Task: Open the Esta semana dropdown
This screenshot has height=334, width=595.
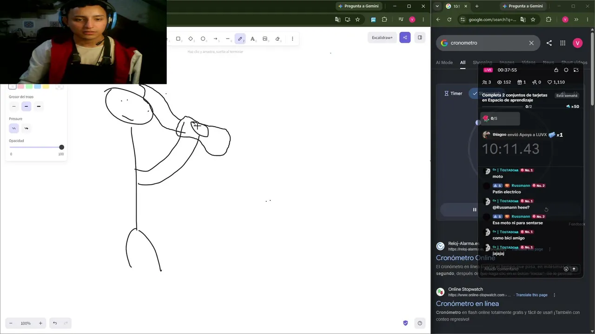Action: pyautogui.click(x=567, y=96)
